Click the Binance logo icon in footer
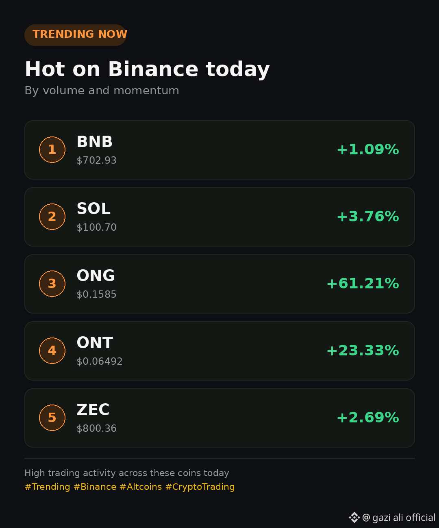Viewport: 439px width, 528px height. (354, 517)
